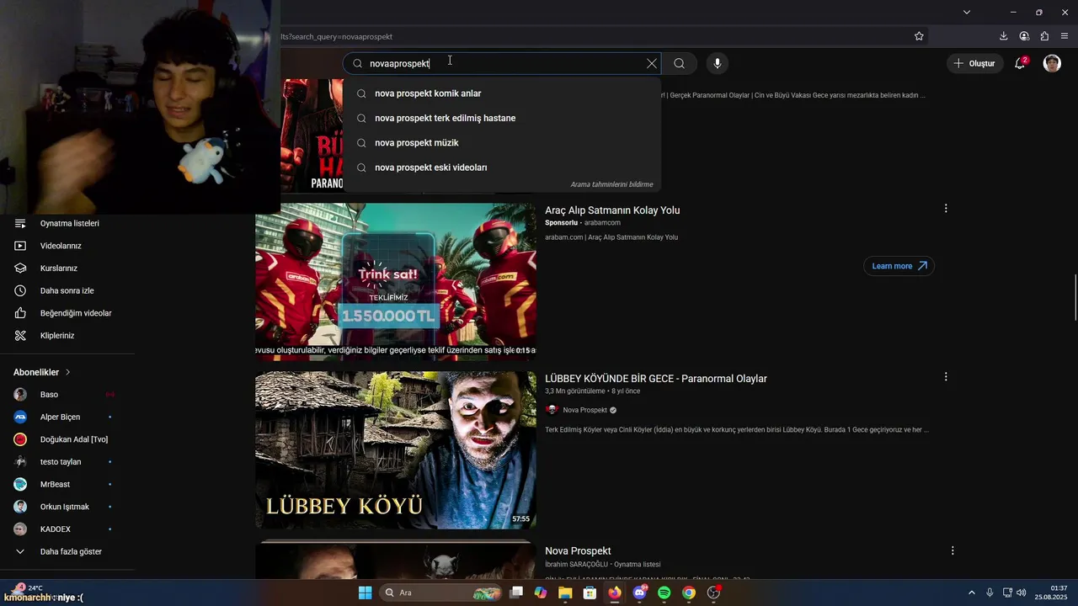
Task: Open Araç Alıp Satmanın Kolay Yolu title
Action: tap(612, 210)
